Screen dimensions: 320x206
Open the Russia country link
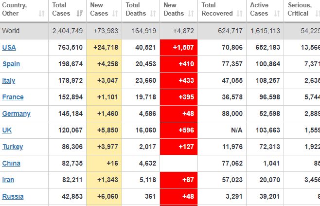click(12, 196)
